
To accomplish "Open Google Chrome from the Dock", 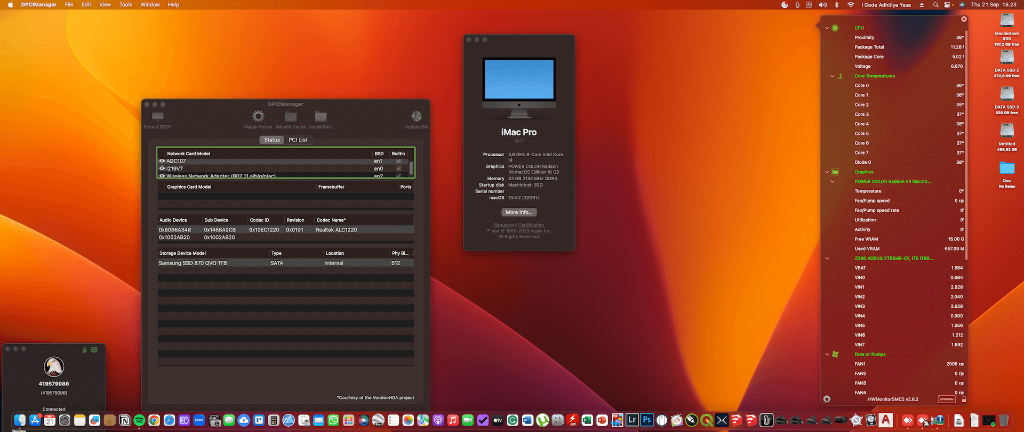I will [x=154, y=420].
